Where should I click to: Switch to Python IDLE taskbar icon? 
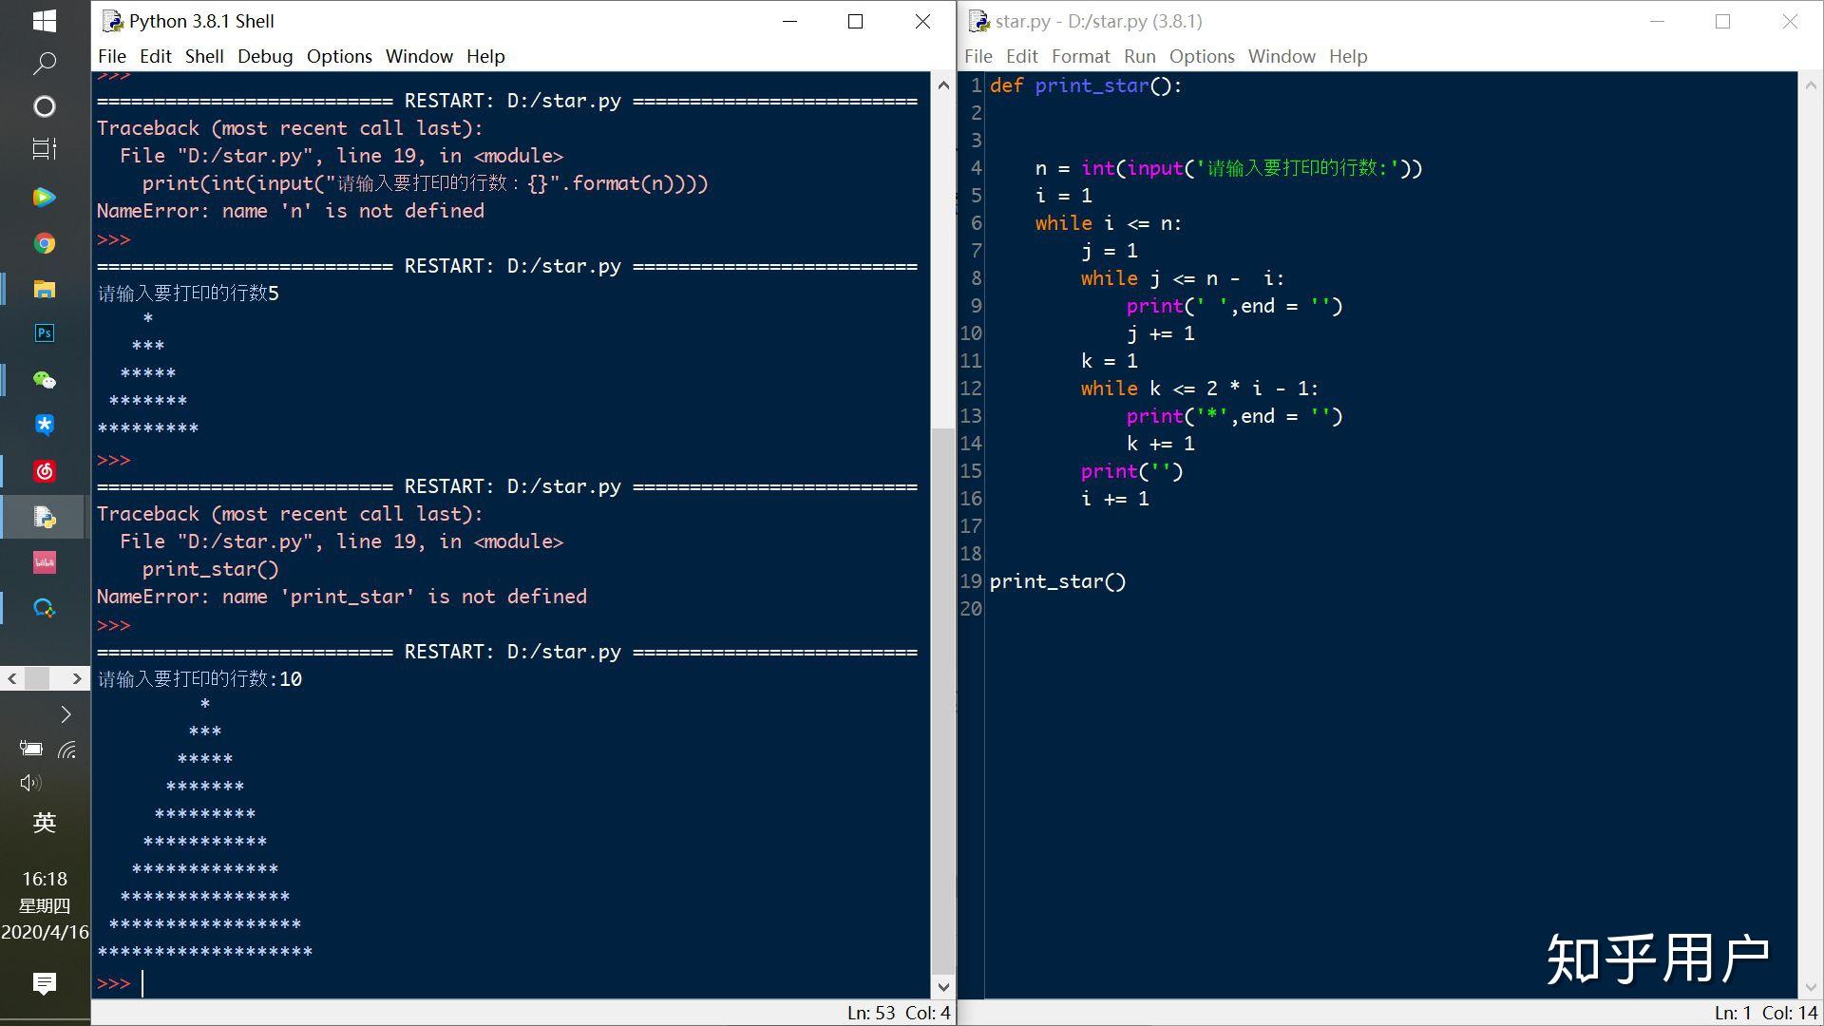(x=44, y=517)
